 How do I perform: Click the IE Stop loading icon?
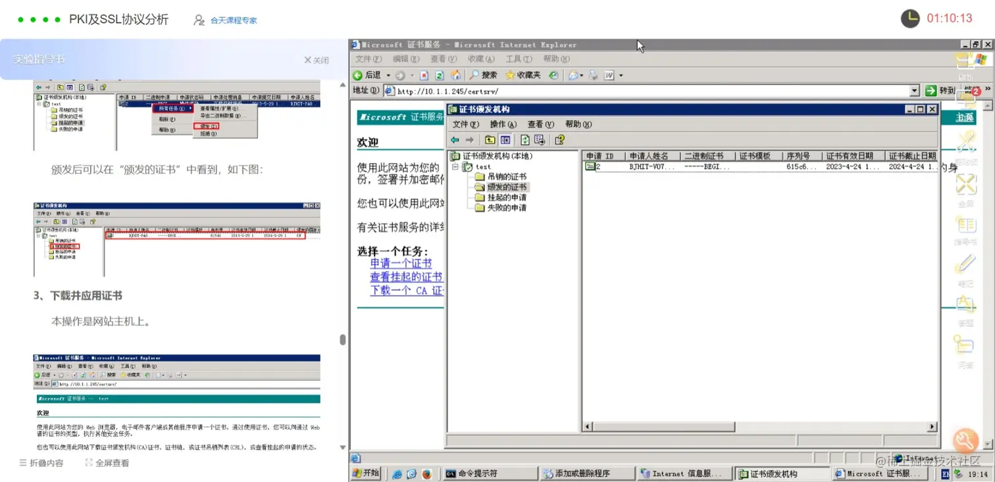424,75
